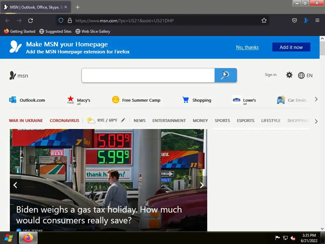The width and height of the screenshot is (325, 244).
Task: Open the LIFESTYLE category
Action: pyautogui.click(x=271, y=120)
